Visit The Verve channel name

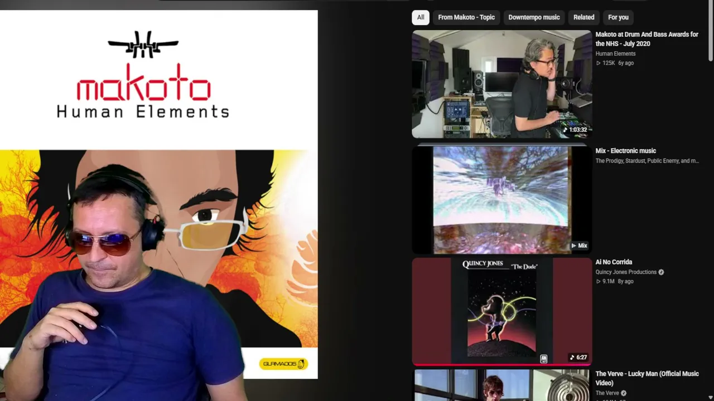coord(607,393)
